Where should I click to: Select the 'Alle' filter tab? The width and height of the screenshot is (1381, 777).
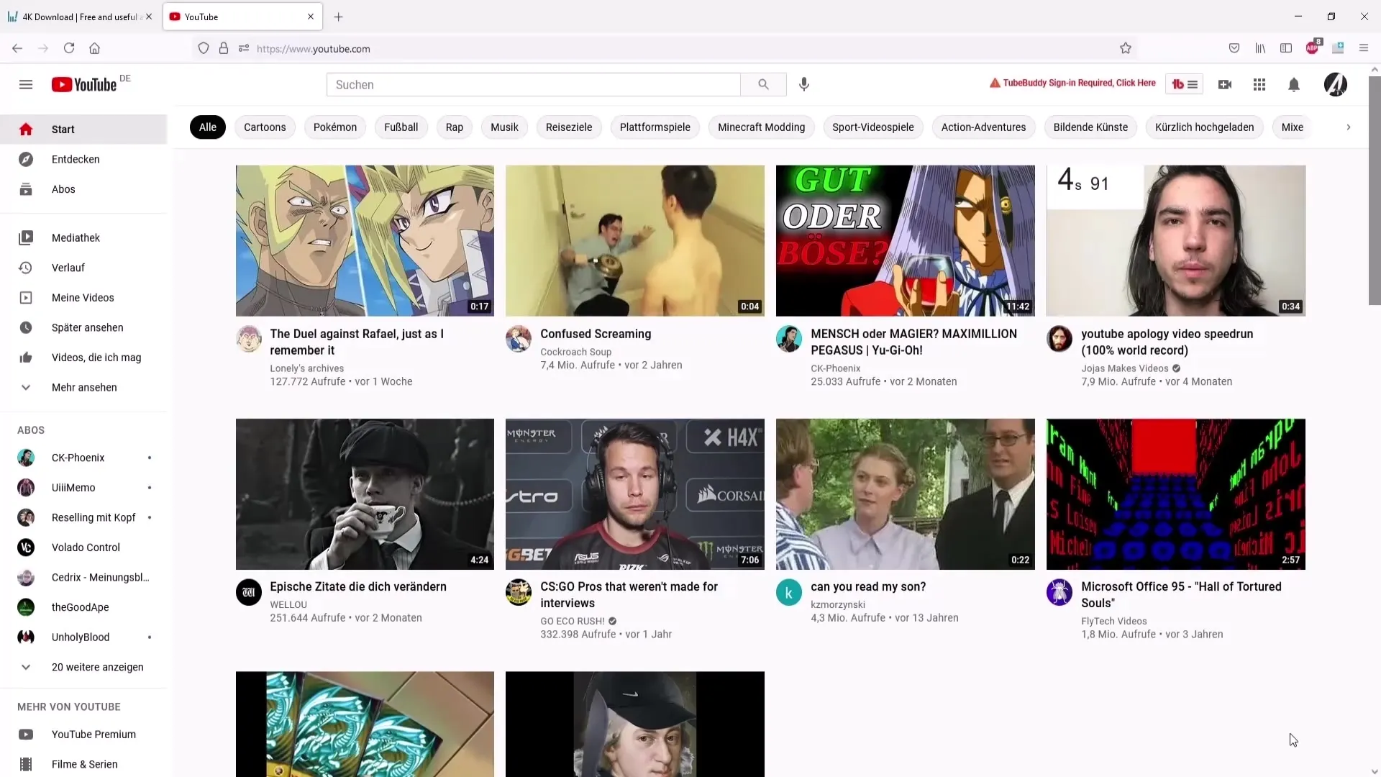(206, 126)
